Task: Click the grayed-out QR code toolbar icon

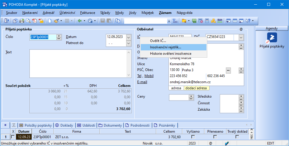Action: tap(67, 21)
